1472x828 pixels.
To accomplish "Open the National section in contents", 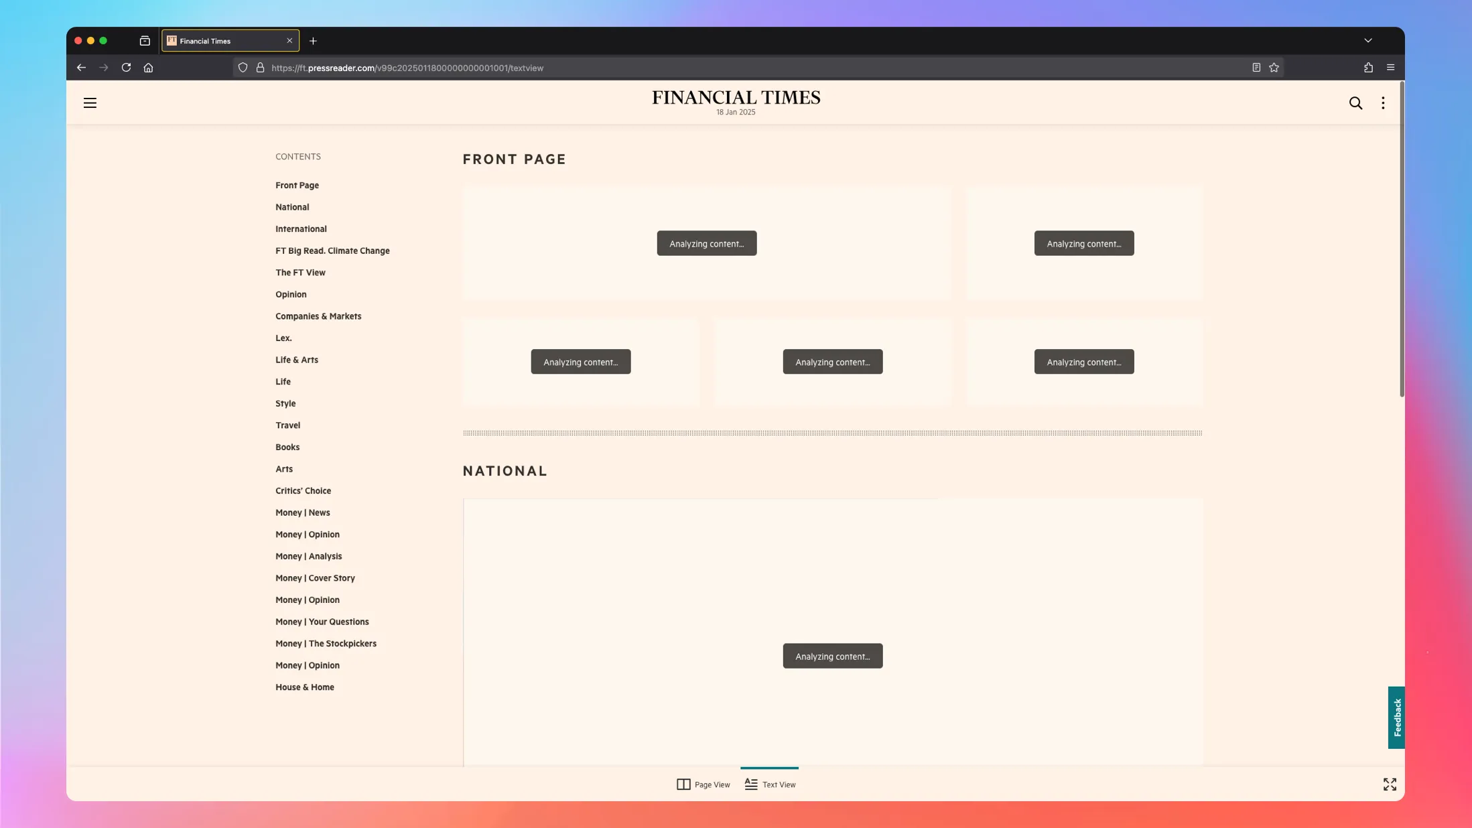I will tap(291, 207).
